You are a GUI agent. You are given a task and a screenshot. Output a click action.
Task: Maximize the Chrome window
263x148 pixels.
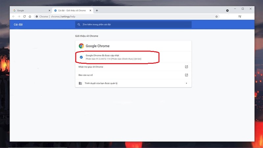[x=243, y=9]
